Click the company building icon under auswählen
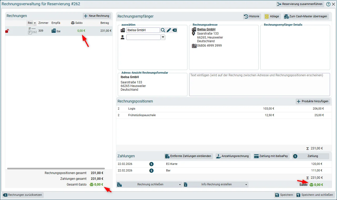This screenshot has width=337, height=200. pos(123,30)
